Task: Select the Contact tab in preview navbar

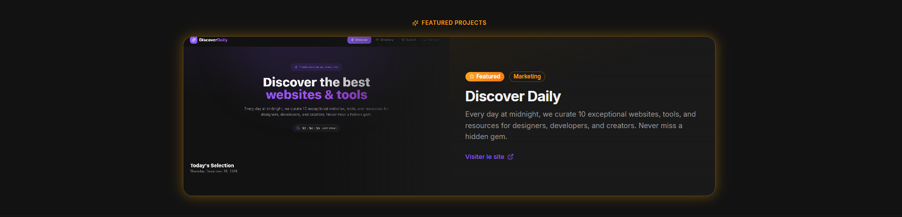Action: tap(432, 40)
